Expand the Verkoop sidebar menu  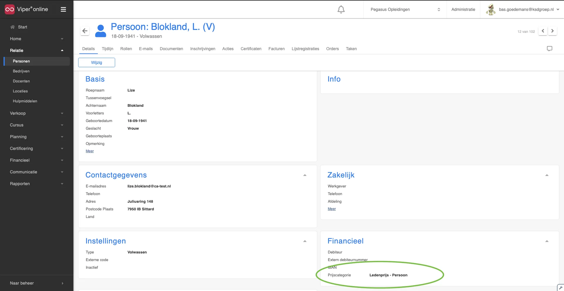point(37,113)
